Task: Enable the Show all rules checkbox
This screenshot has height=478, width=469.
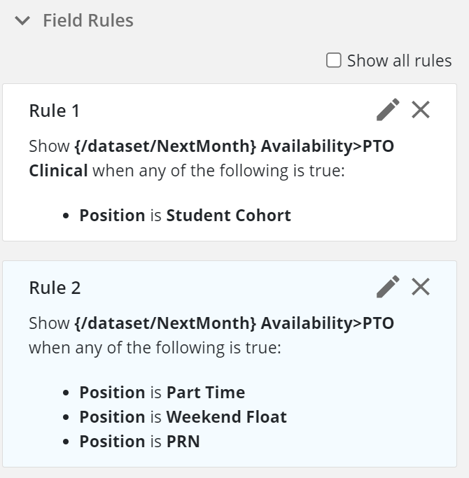Action: (x=334, y=60)
